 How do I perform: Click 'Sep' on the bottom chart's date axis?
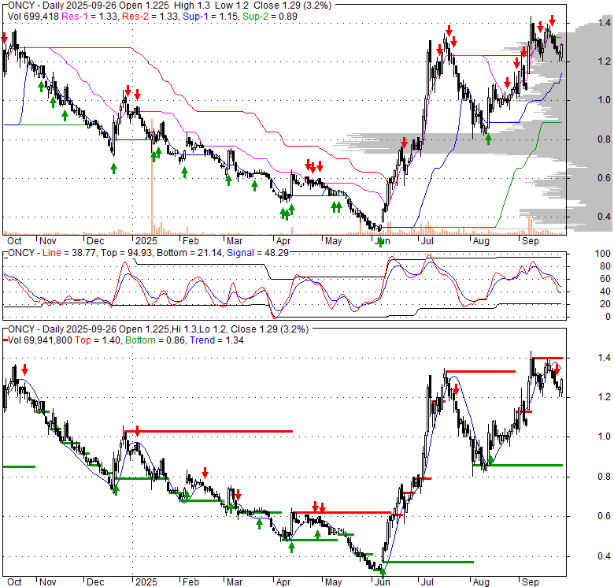point(531,582)
